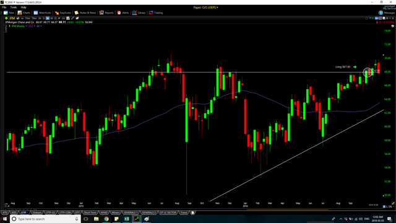Switch chart to 15m timeframe
Image resolution: width=396 pixels, height=223 pixels.
coord(27,18)
